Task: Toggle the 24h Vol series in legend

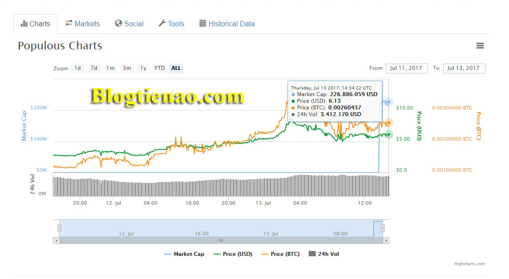Action: coord(323,254)
